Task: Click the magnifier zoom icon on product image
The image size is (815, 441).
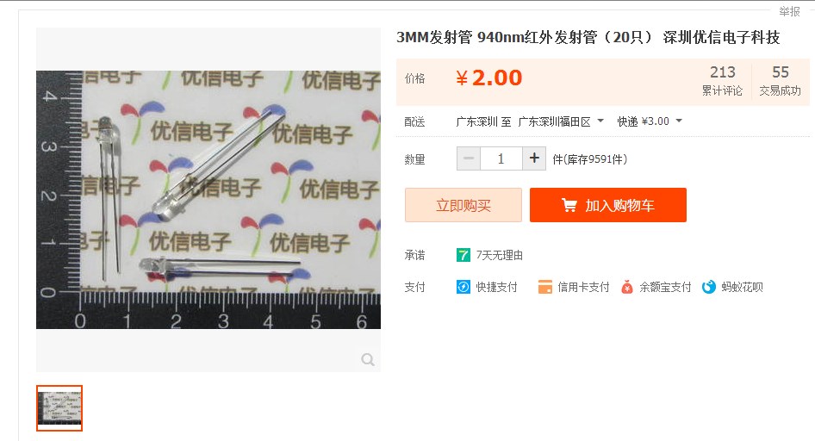Action: pos(368,359)
